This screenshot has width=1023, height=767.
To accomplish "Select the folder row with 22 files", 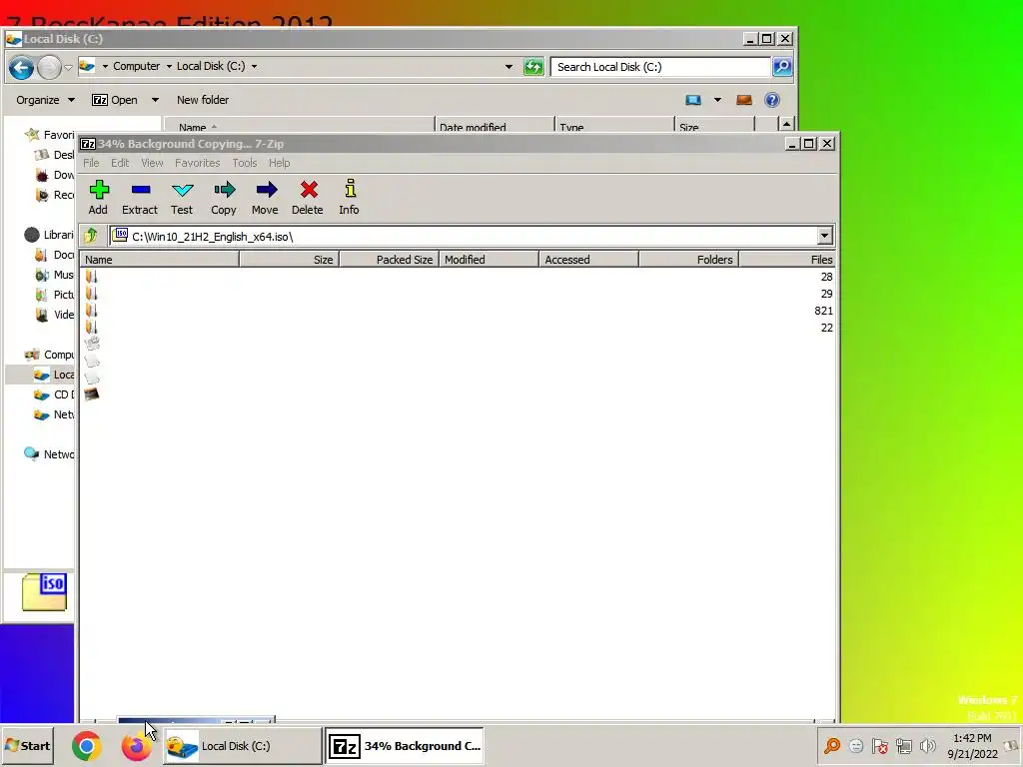I will [x=457, y=328].
